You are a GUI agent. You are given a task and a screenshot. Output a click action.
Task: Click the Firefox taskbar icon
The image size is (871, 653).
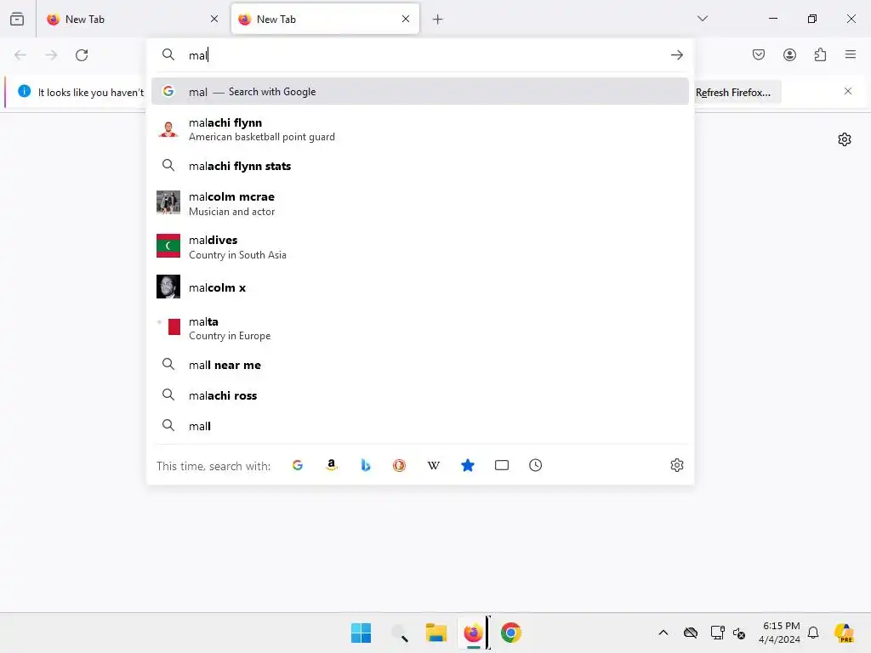(473, 633)
